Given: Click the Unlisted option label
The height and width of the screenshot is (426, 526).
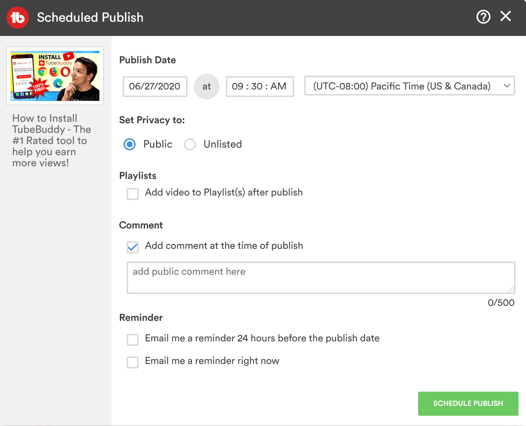Looking at the screenshot, I should [223, 144].
